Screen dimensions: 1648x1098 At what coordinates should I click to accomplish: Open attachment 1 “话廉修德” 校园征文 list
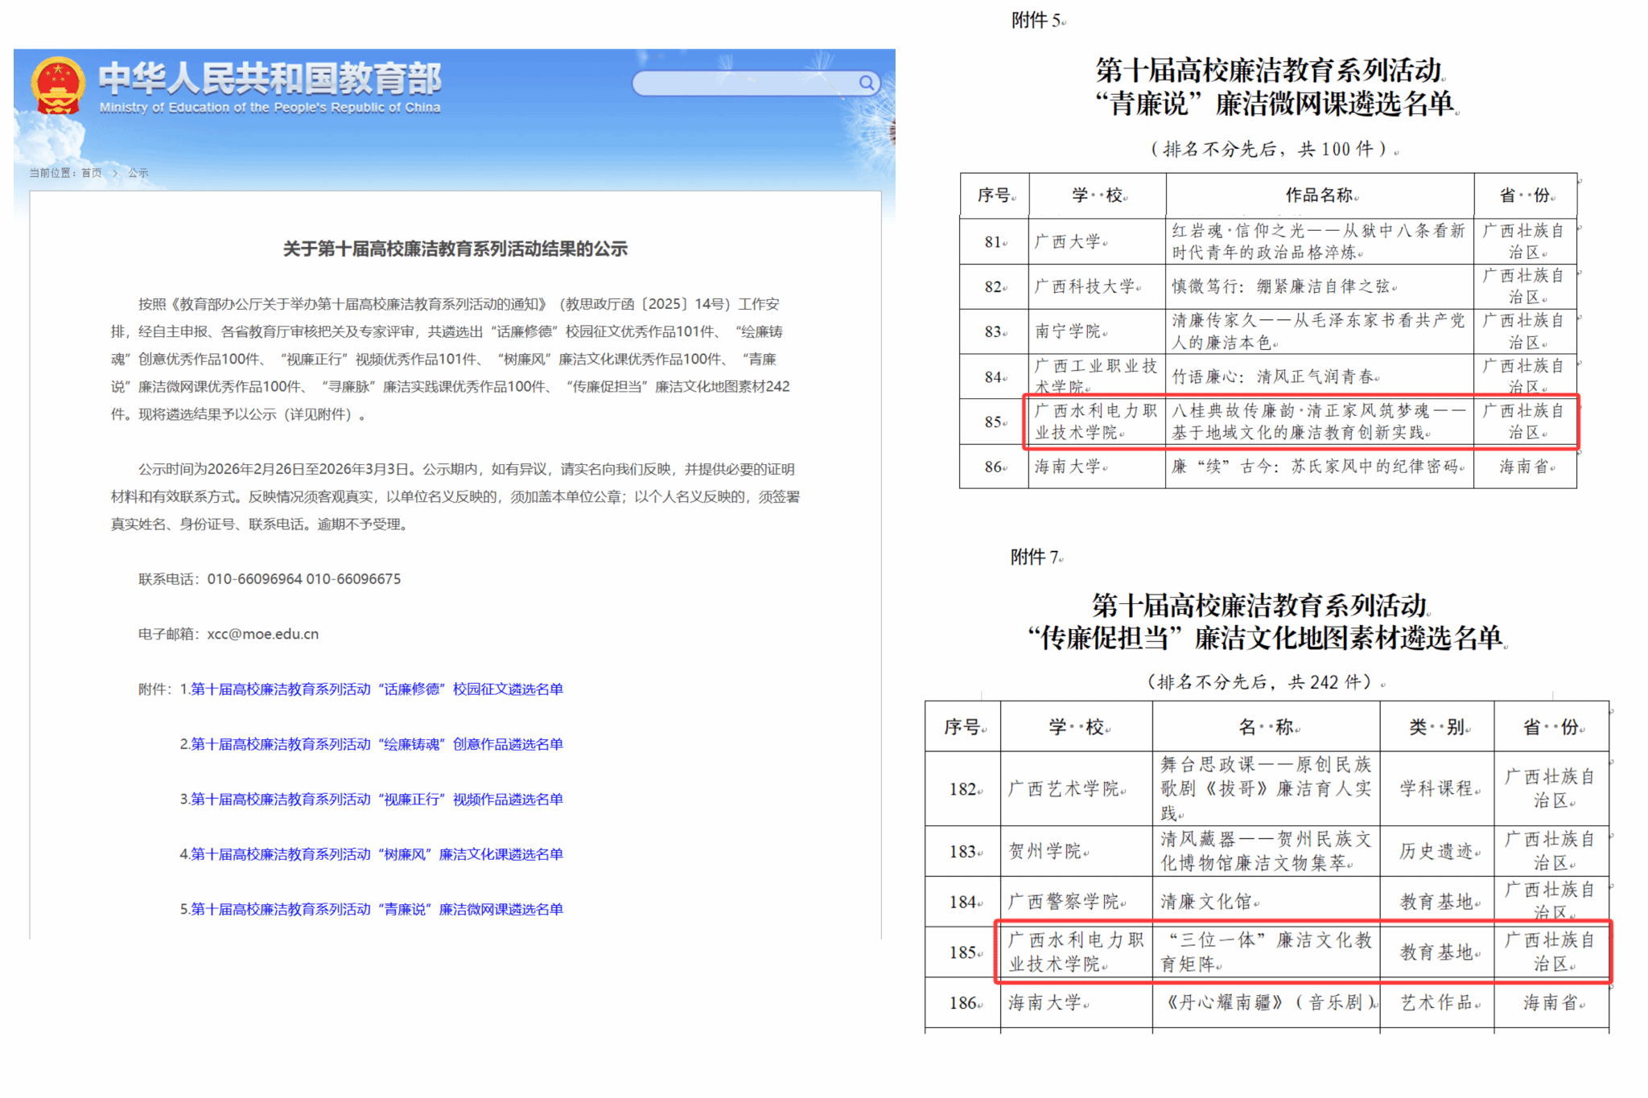tap(377, 689)
